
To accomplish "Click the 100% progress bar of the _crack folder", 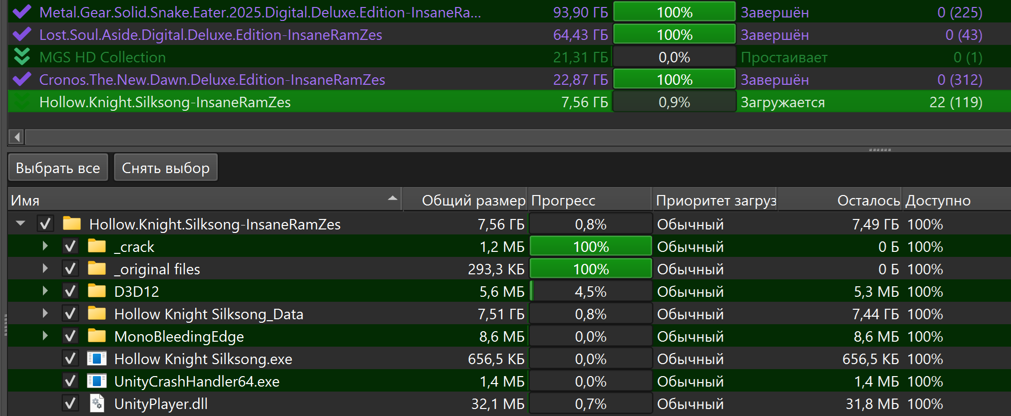I will point(591,246).
